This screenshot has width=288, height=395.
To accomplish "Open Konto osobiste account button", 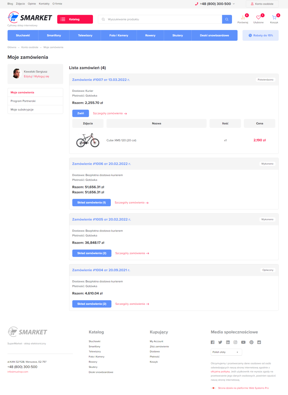I will [x=262, y=4].
